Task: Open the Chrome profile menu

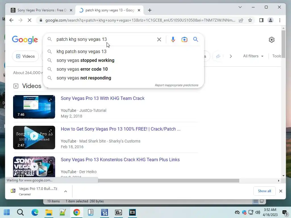Action: click(271, 20)
